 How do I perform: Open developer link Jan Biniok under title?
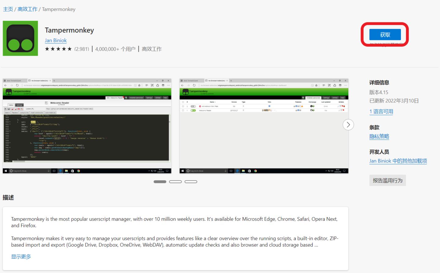pos(56,40)
